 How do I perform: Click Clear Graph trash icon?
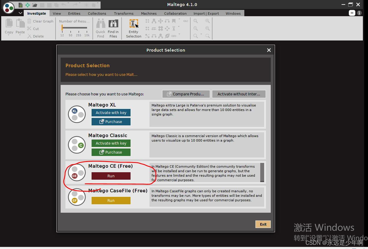click(29, 21)
